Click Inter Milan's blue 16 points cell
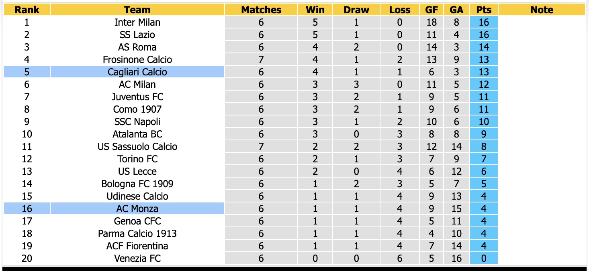The width and height of the screenshot is (589, 271). point(484,22)
